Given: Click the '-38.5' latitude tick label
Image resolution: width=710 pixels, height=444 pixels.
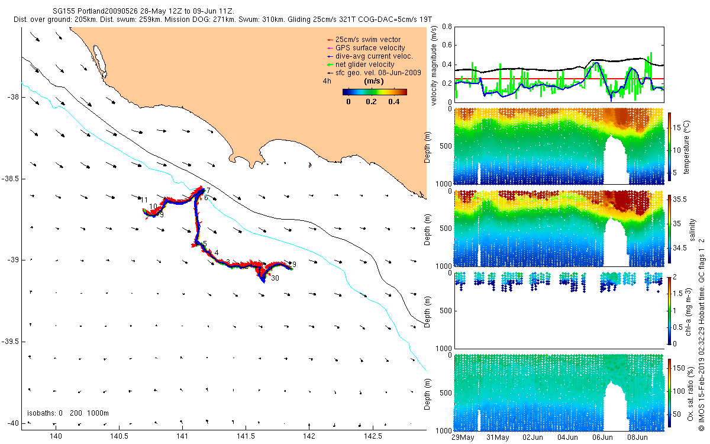Looking at the screenshot, I should (x=10, y=179).
